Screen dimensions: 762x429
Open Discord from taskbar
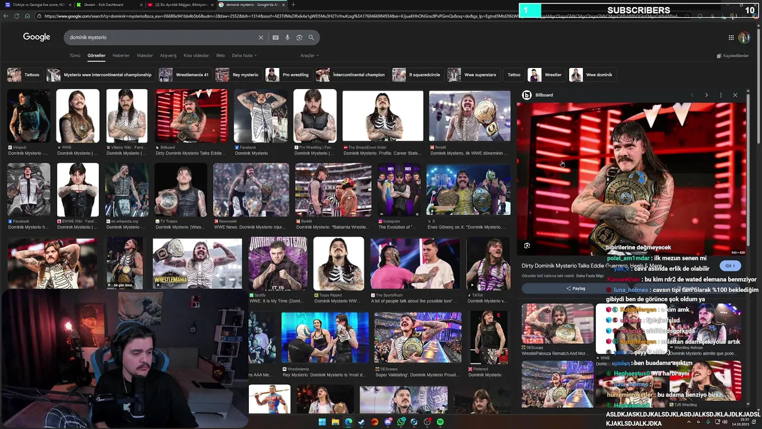tap(388, 422)
